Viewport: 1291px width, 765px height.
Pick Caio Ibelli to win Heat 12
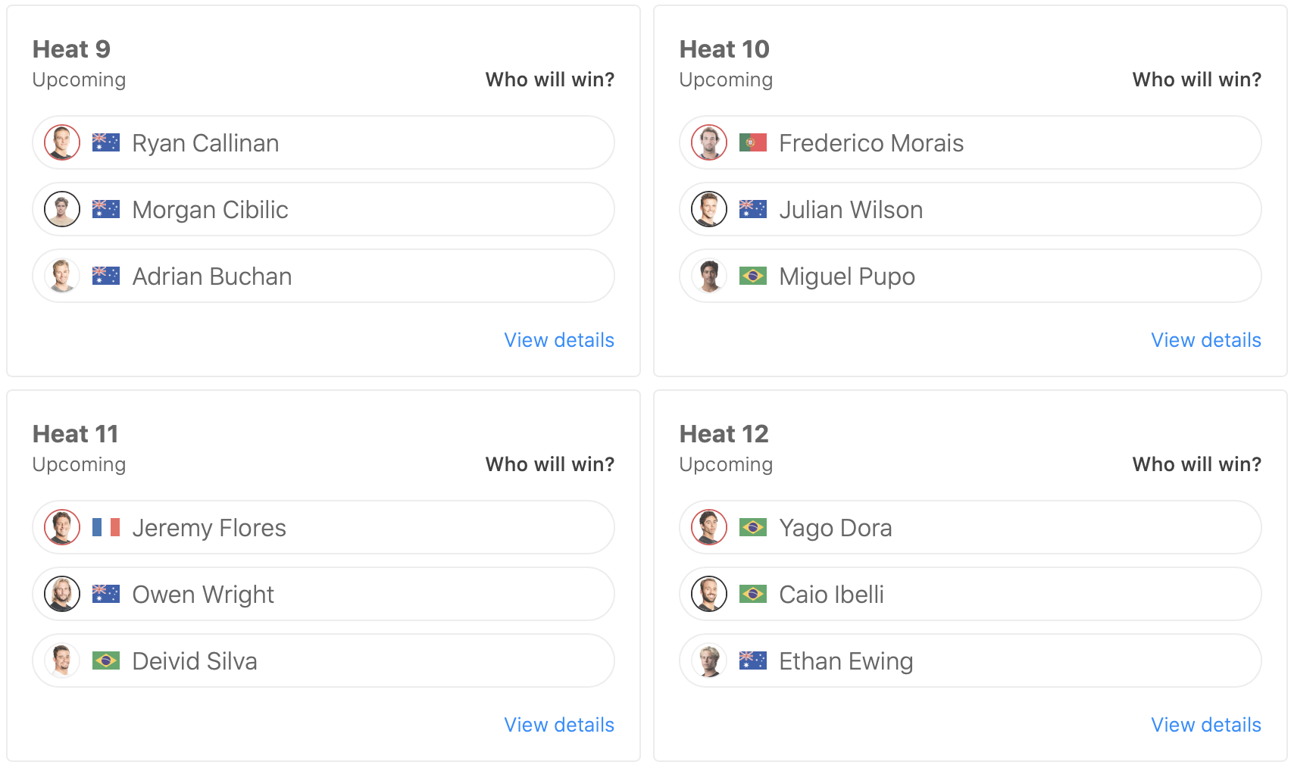point(970,594)
